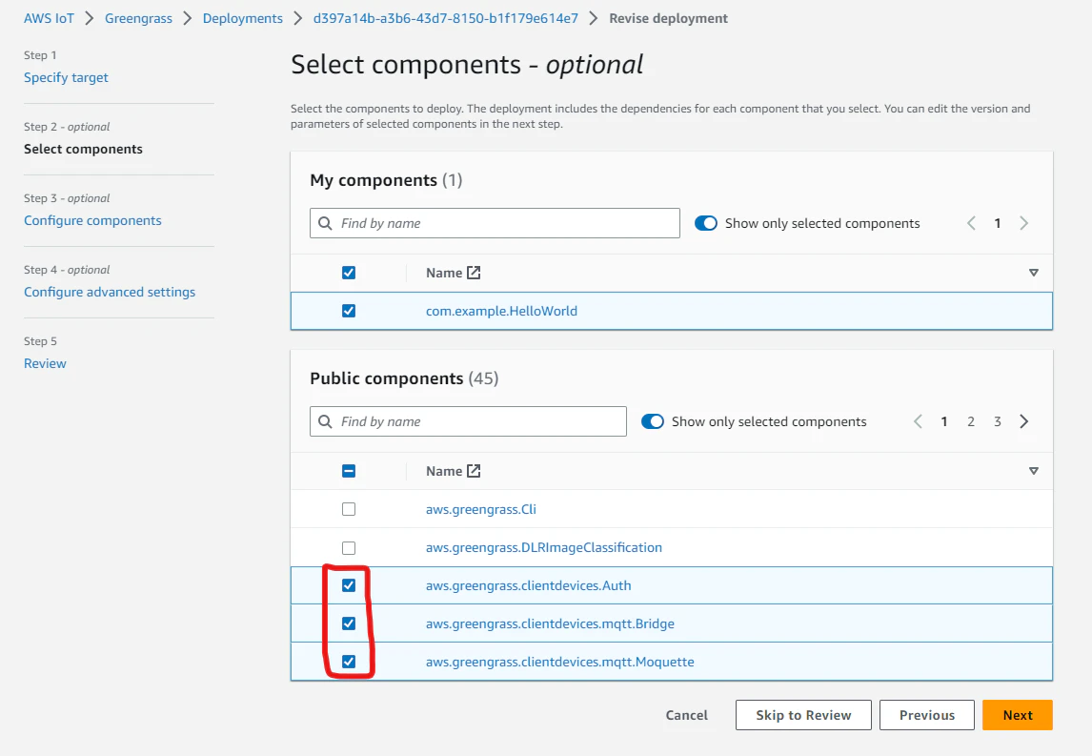Sort Public components by Name arrow
1092x756 pixels.
[1034, 471]
